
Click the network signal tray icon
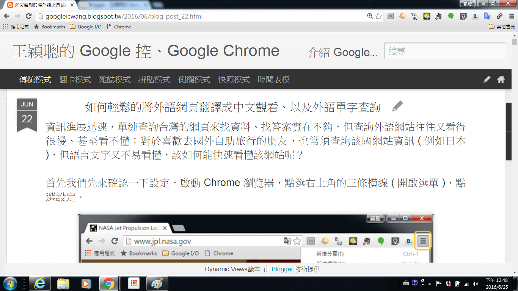(x=466, y=283)
